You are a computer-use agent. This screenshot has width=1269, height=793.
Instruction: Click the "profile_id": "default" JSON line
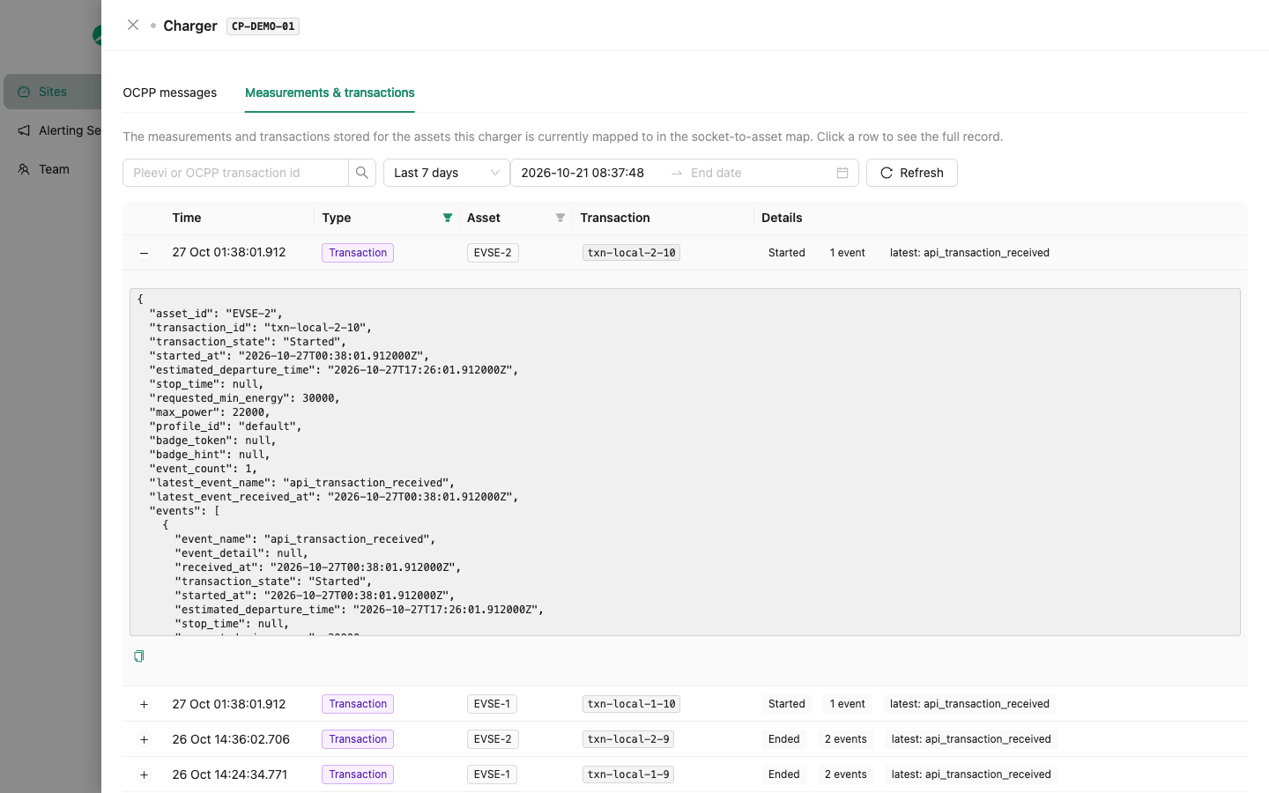click(x=226, y=426)
